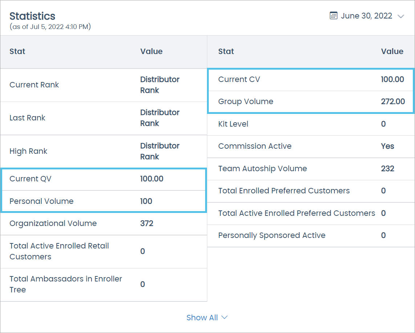Image resolution: width=415 pixels, height=333 pixels.
Task: Click the calendar icon beside June 30, 2022
Action: point(333,16)
